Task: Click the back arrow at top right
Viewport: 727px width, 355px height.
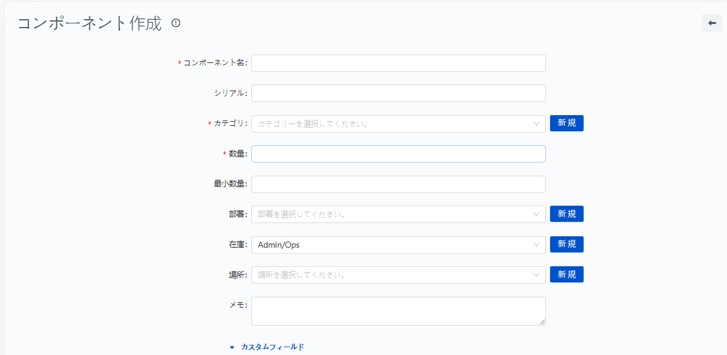Action: (711, 23)
